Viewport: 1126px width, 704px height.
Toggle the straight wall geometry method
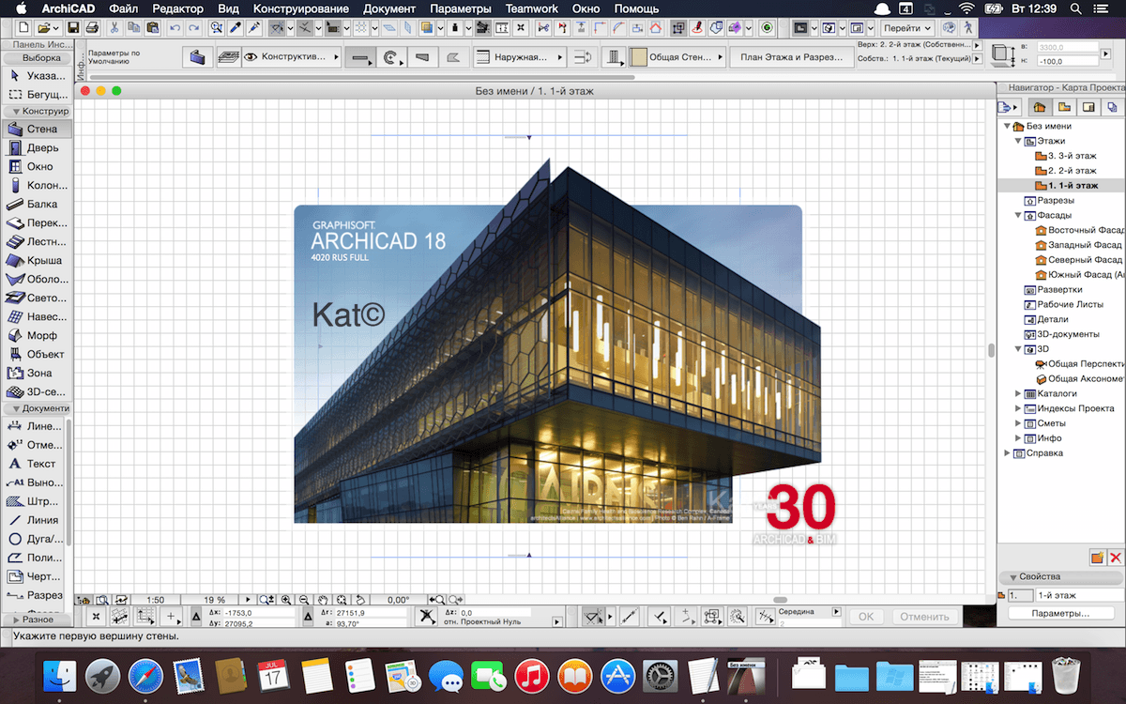[359, 57]
